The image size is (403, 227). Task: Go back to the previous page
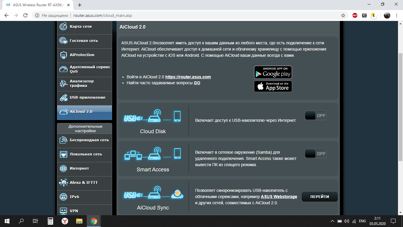coord(6,15)
